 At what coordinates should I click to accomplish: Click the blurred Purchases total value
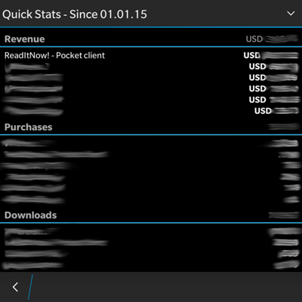[x=283, y=127]
